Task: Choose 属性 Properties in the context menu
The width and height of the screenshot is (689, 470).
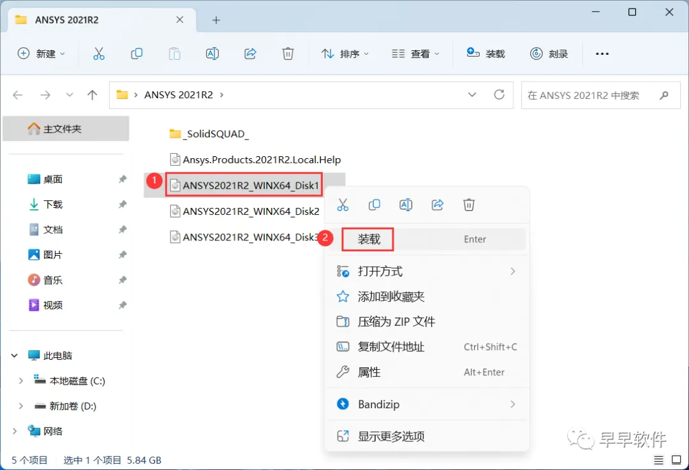Action: point(427,372)
